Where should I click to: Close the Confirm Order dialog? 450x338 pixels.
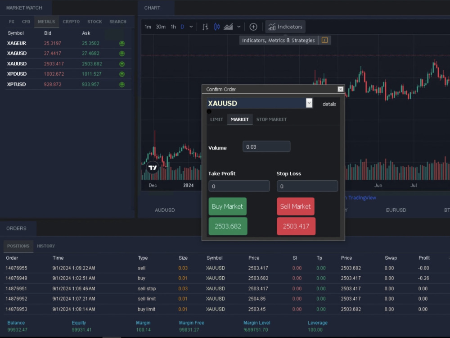(340, 89)
